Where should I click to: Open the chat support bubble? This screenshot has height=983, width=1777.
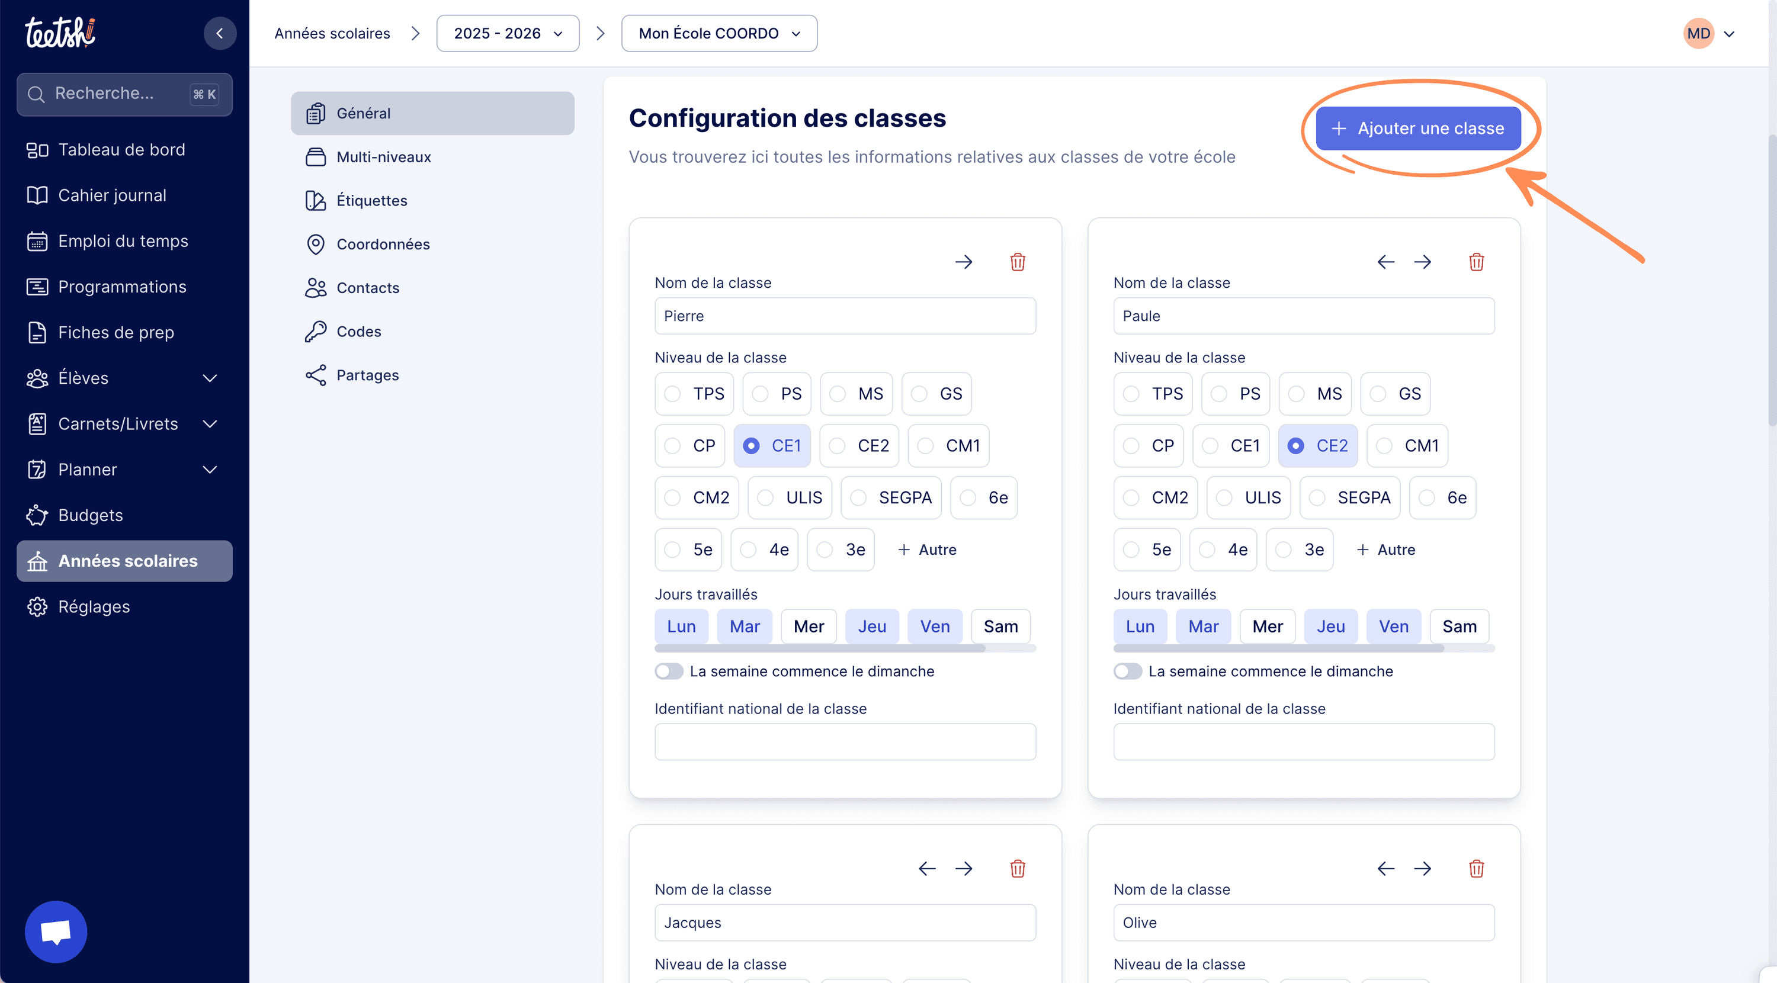pos(56,931)
